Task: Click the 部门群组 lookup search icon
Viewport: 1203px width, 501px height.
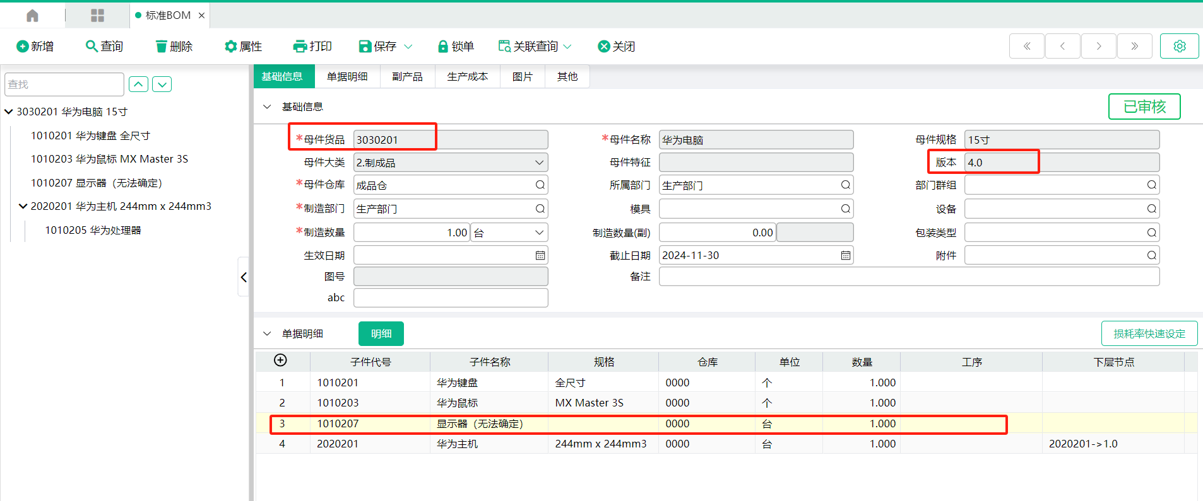Action: point(1152,185)
